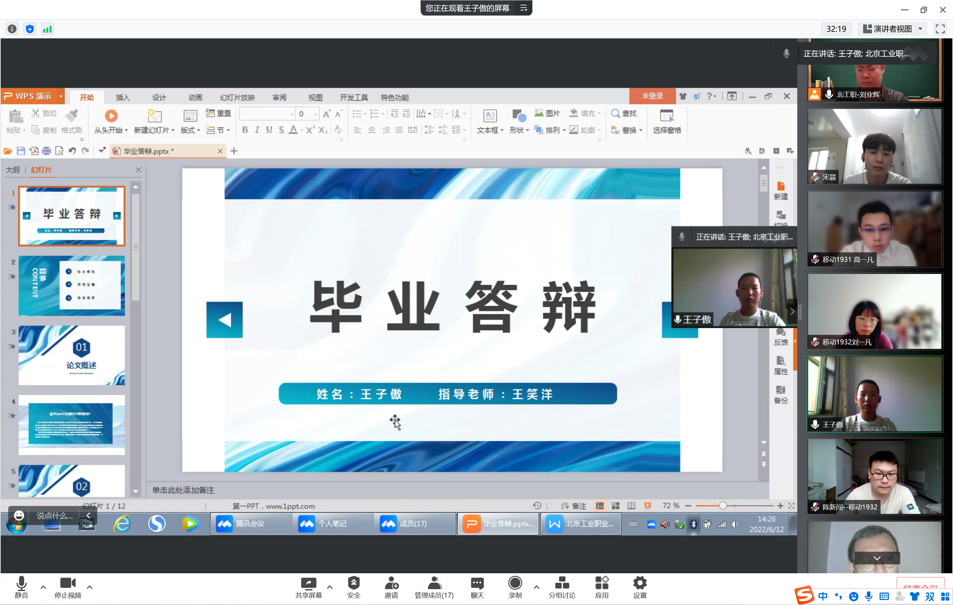Click the left arrow button on slide
The width and height of the screenshot is (953, 605).
(224, 320)
